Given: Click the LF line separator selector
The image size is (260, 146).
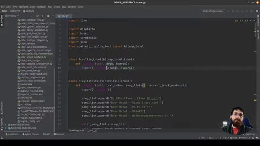Looking at the screenshot, I should point(217,138).
